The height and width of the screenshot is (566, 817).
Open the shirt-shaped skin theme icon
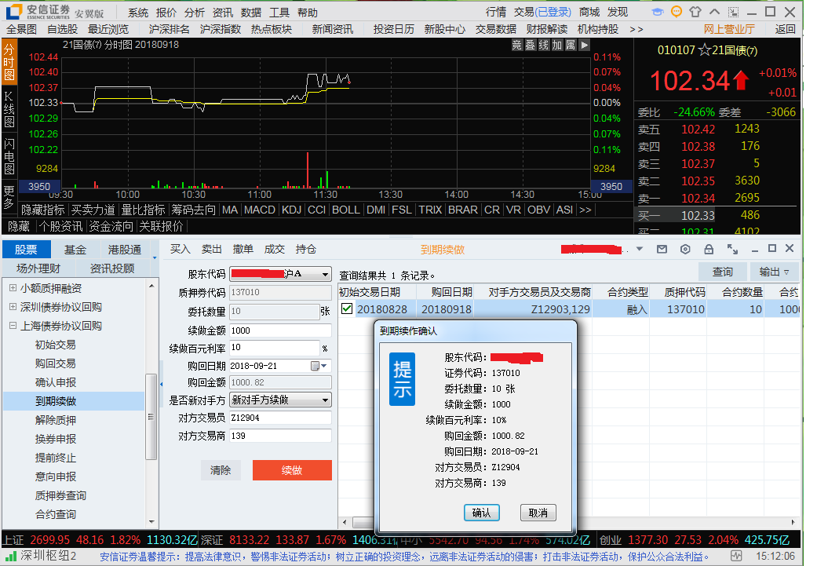(695, 12)
